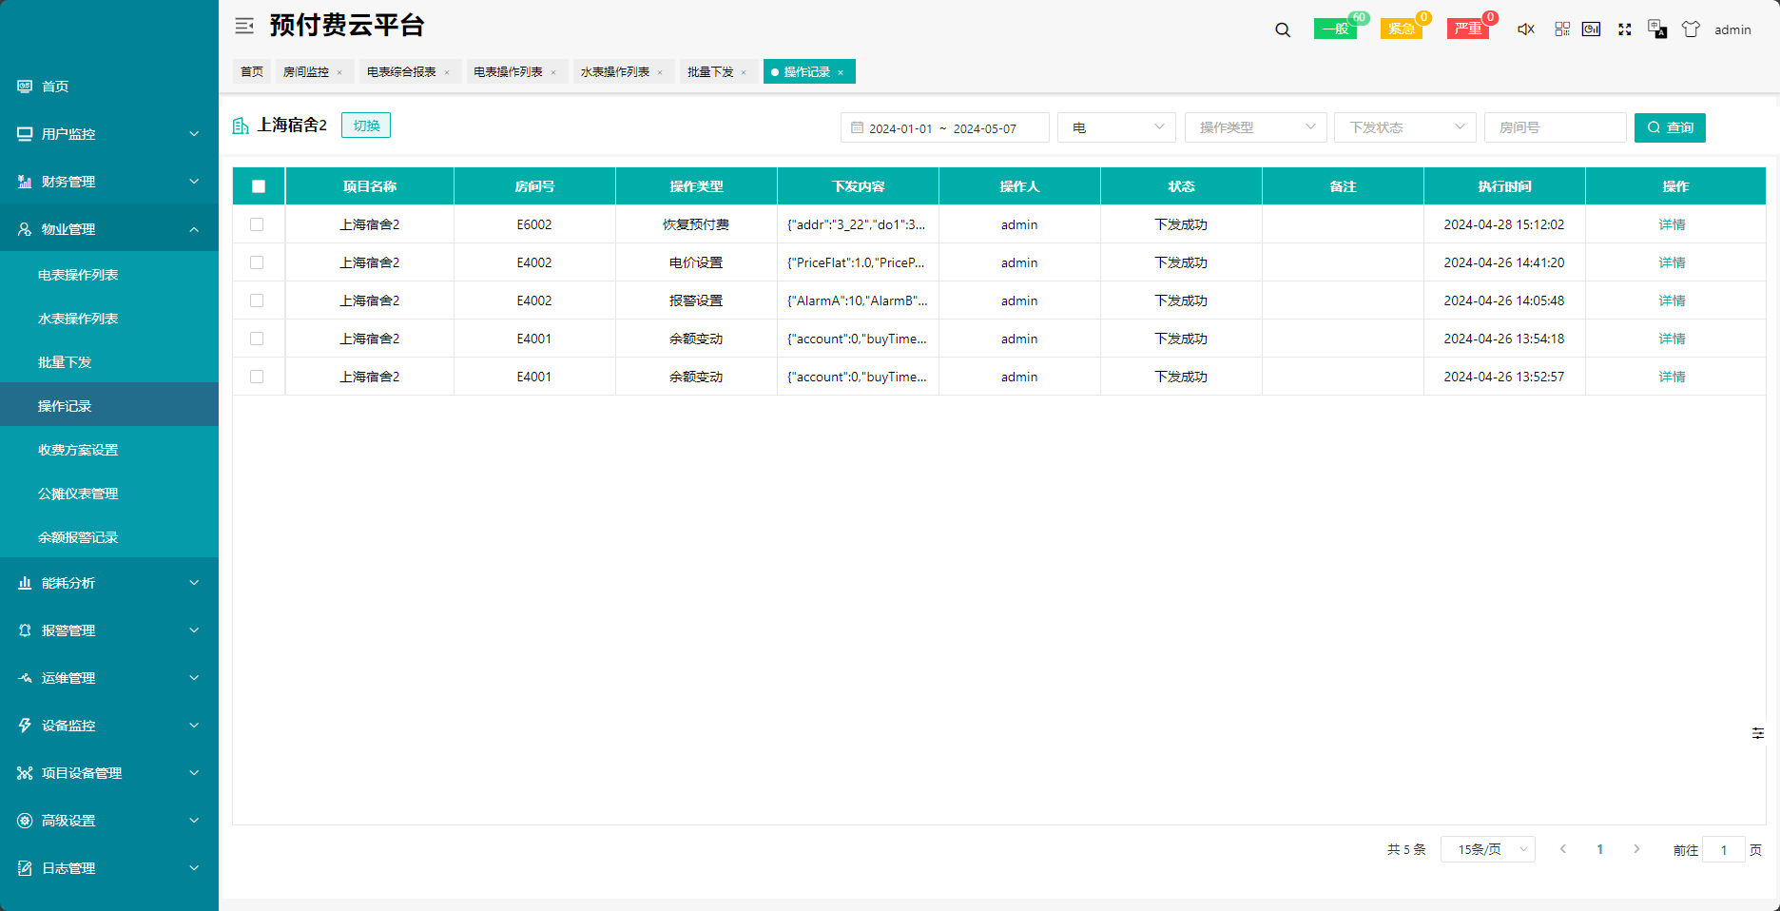Click the search magnifier icon in header
The image size is (1780, 911).
1283,29
